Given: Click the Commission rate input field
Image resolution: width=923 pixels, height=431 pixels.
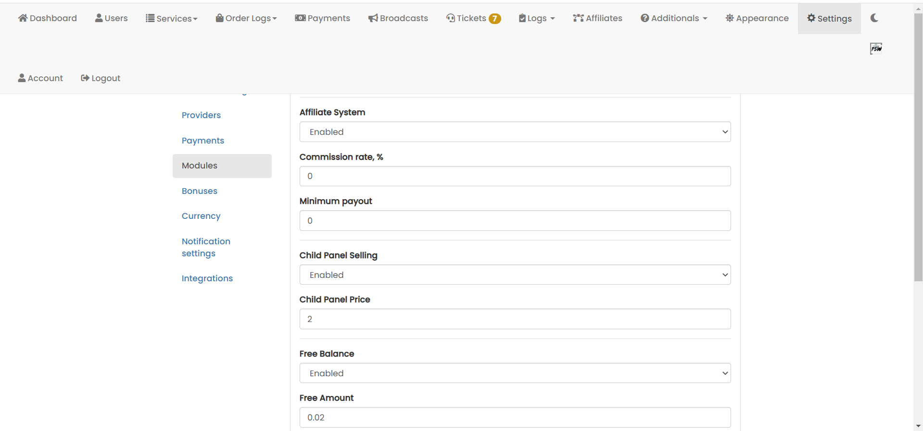Looking at the screenshot, I should coord(515,176).
